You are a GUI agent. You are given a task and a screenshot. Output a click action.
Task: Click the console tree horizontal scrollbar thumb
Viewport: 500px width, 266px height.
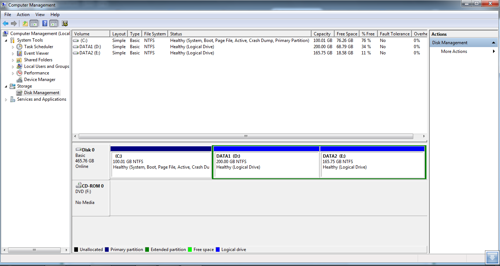pyautogui.click(x=34, y=250)
